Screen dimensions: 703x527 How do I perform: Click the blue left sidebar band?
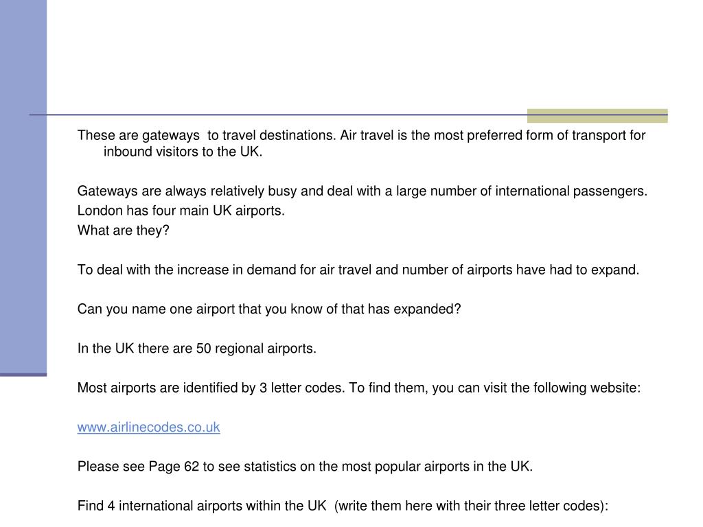[x=23, y=187]
